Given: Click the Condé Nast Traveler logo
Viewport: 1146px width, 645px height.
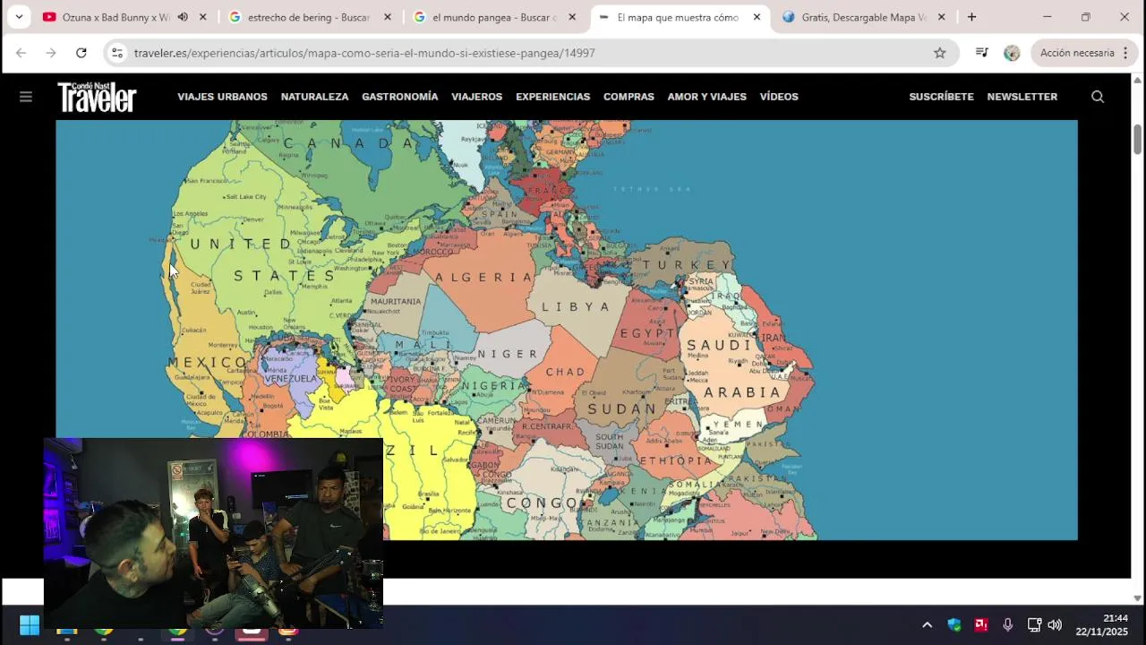Looking at the screenshot, I should pyautogui.click(x=97, y=97).
